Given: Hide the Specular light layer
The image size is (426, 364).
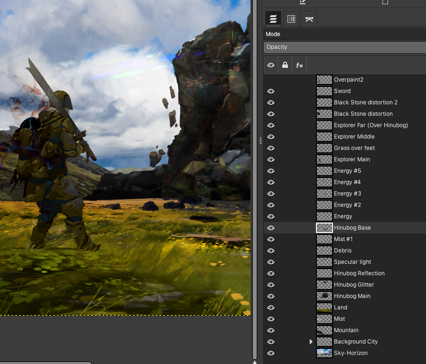Looking at the screenshot, I should pyautogui.click(x=271, y=262).
